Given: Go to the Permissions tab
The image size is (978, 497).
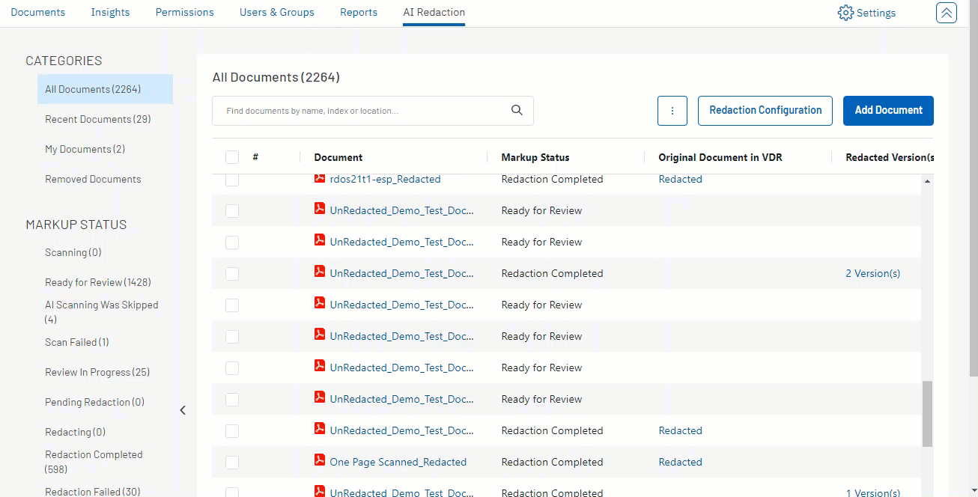Looking at the screenshot, I should point(185,12).
